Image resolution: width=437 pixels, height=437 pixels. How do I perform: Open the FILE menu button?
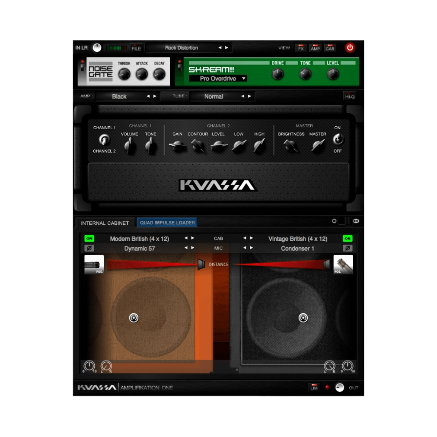click(136, 48)
